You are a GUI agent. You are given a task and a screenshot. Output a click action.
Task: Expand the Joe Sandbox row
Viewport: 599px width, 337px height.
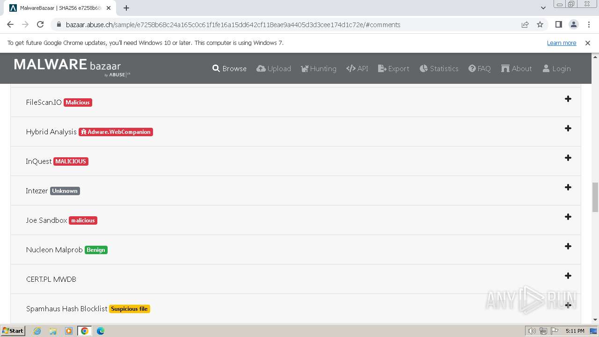tap(568, 217)
